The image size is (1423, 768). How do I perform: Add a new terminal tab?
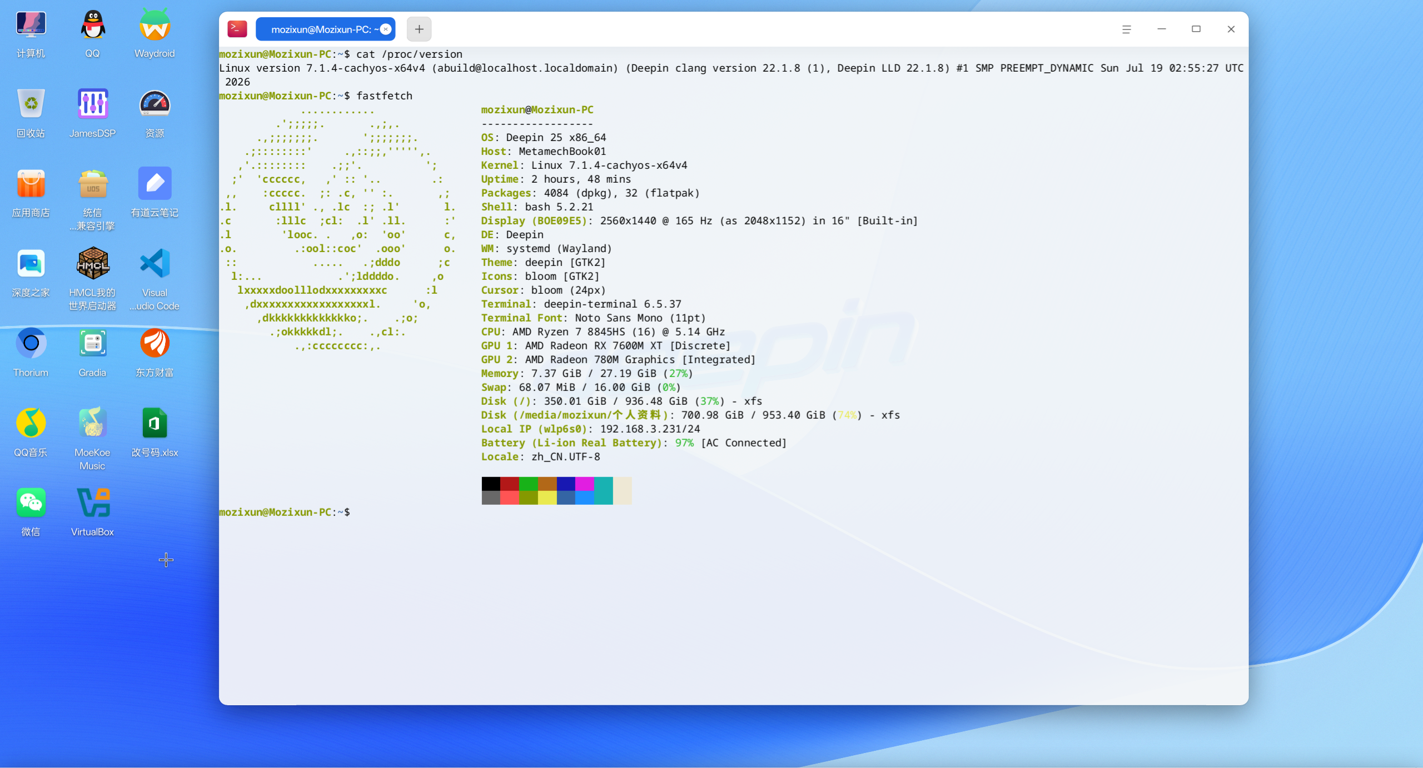419,29
